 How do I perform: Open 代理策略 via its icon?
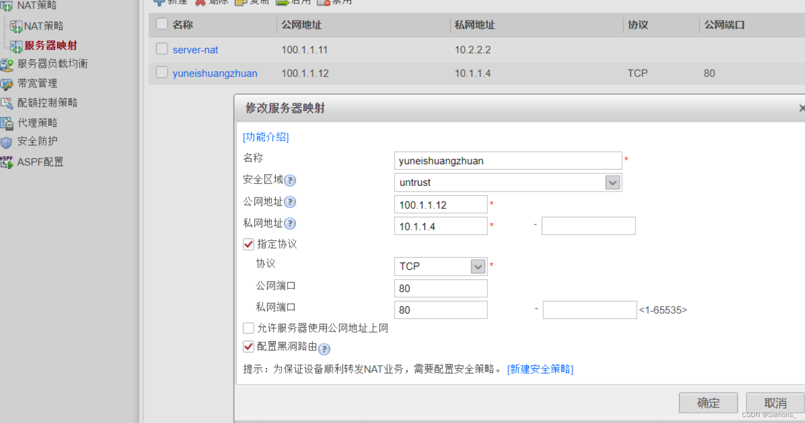pos(6,123)
